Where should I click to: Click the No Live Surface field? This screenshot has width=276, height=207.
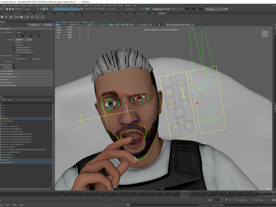113,9
